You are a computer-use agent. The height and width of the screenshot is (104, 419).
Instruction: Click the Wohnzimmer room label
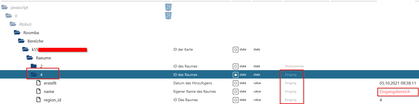294,66
